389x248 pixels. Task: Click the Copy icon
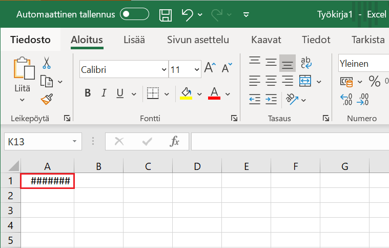(47, 81)
